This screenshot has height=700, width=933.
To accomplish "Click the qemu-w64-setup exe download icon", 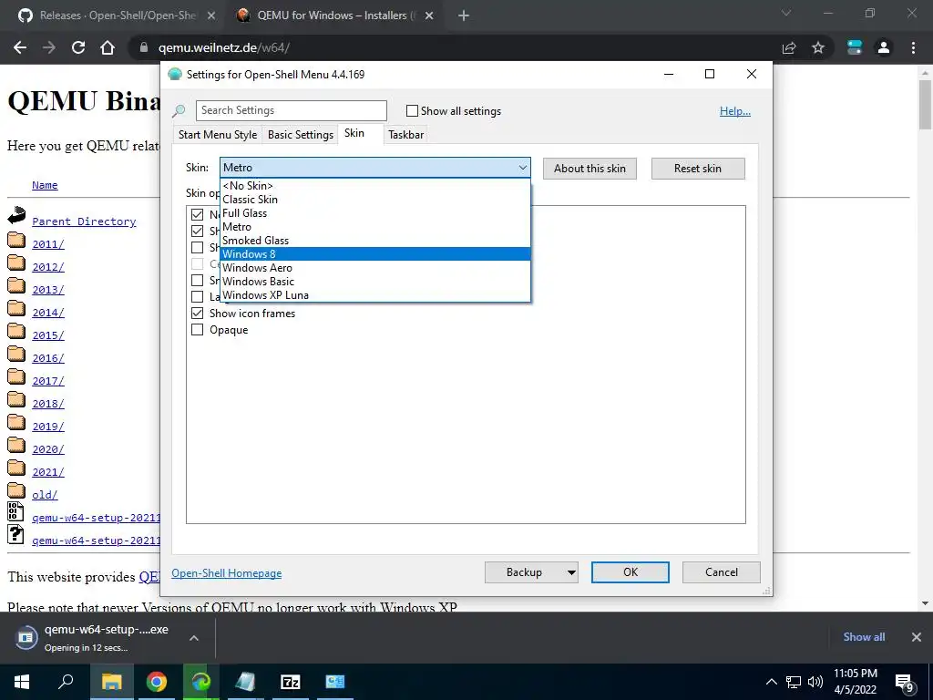I will pyautogui.click(x=15, y=512).
